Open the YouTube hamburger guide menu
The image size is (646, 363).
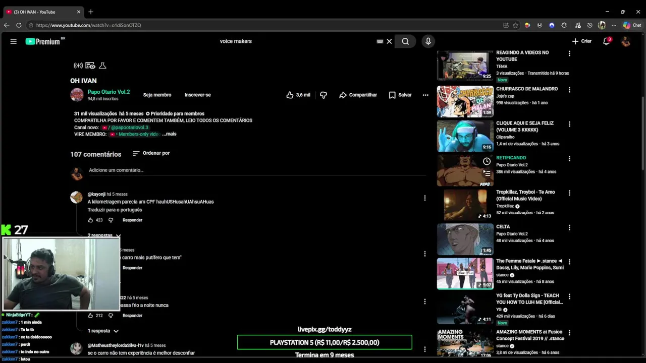(14, 41)
